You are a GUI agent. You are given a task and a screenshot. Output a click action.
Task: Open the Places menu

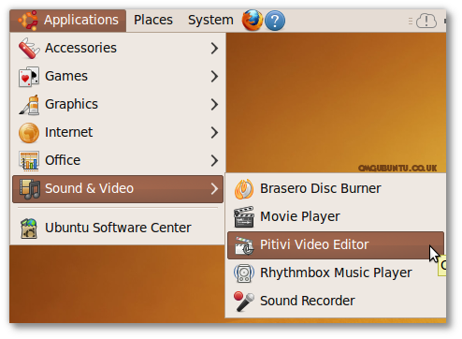[x=153, y=21]
